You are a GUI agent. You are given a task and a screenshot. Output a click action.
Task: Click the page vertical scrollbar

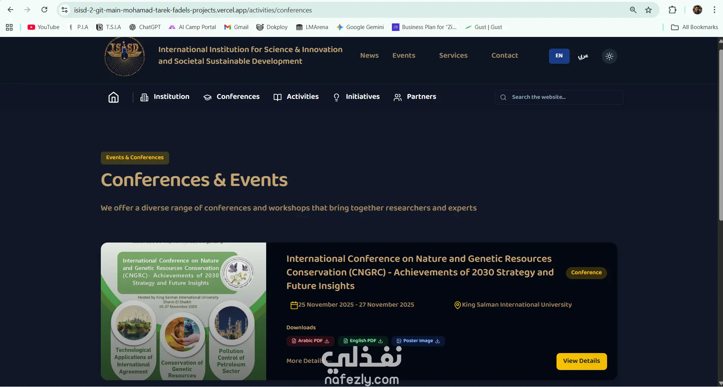(x=720, y=135)
